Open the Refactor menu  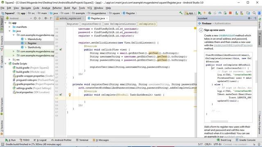coord(57,8)
